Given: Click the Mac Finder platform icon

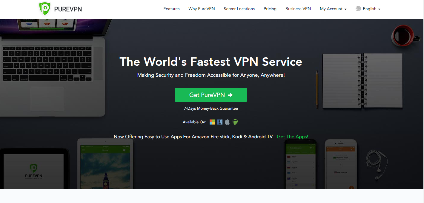Looking at the screenshot, I should [220, 122].
